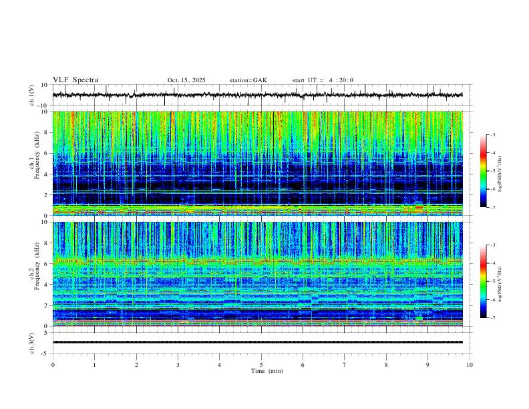Click the "ch.1(V)" axis label
Viewport: 529px width, 409px height.
point(32,95)
